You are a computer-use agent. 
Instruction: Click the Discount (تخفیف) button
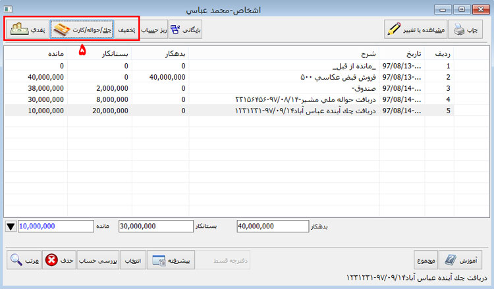[126, 30]
